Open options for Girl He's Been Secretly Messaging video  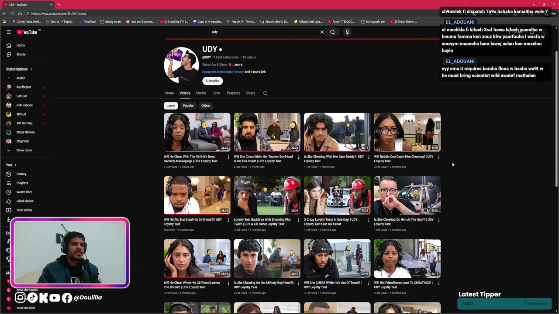point(228,157)
